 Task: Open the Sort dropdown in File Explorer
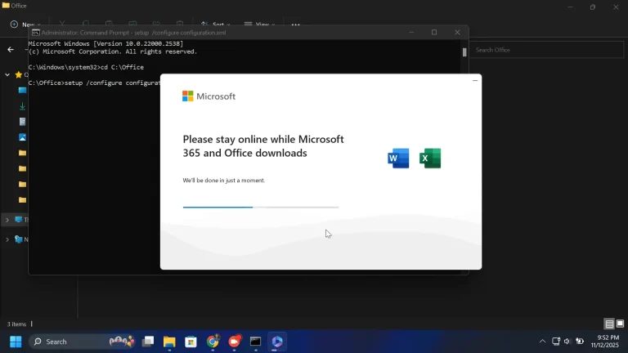[216, 25]
